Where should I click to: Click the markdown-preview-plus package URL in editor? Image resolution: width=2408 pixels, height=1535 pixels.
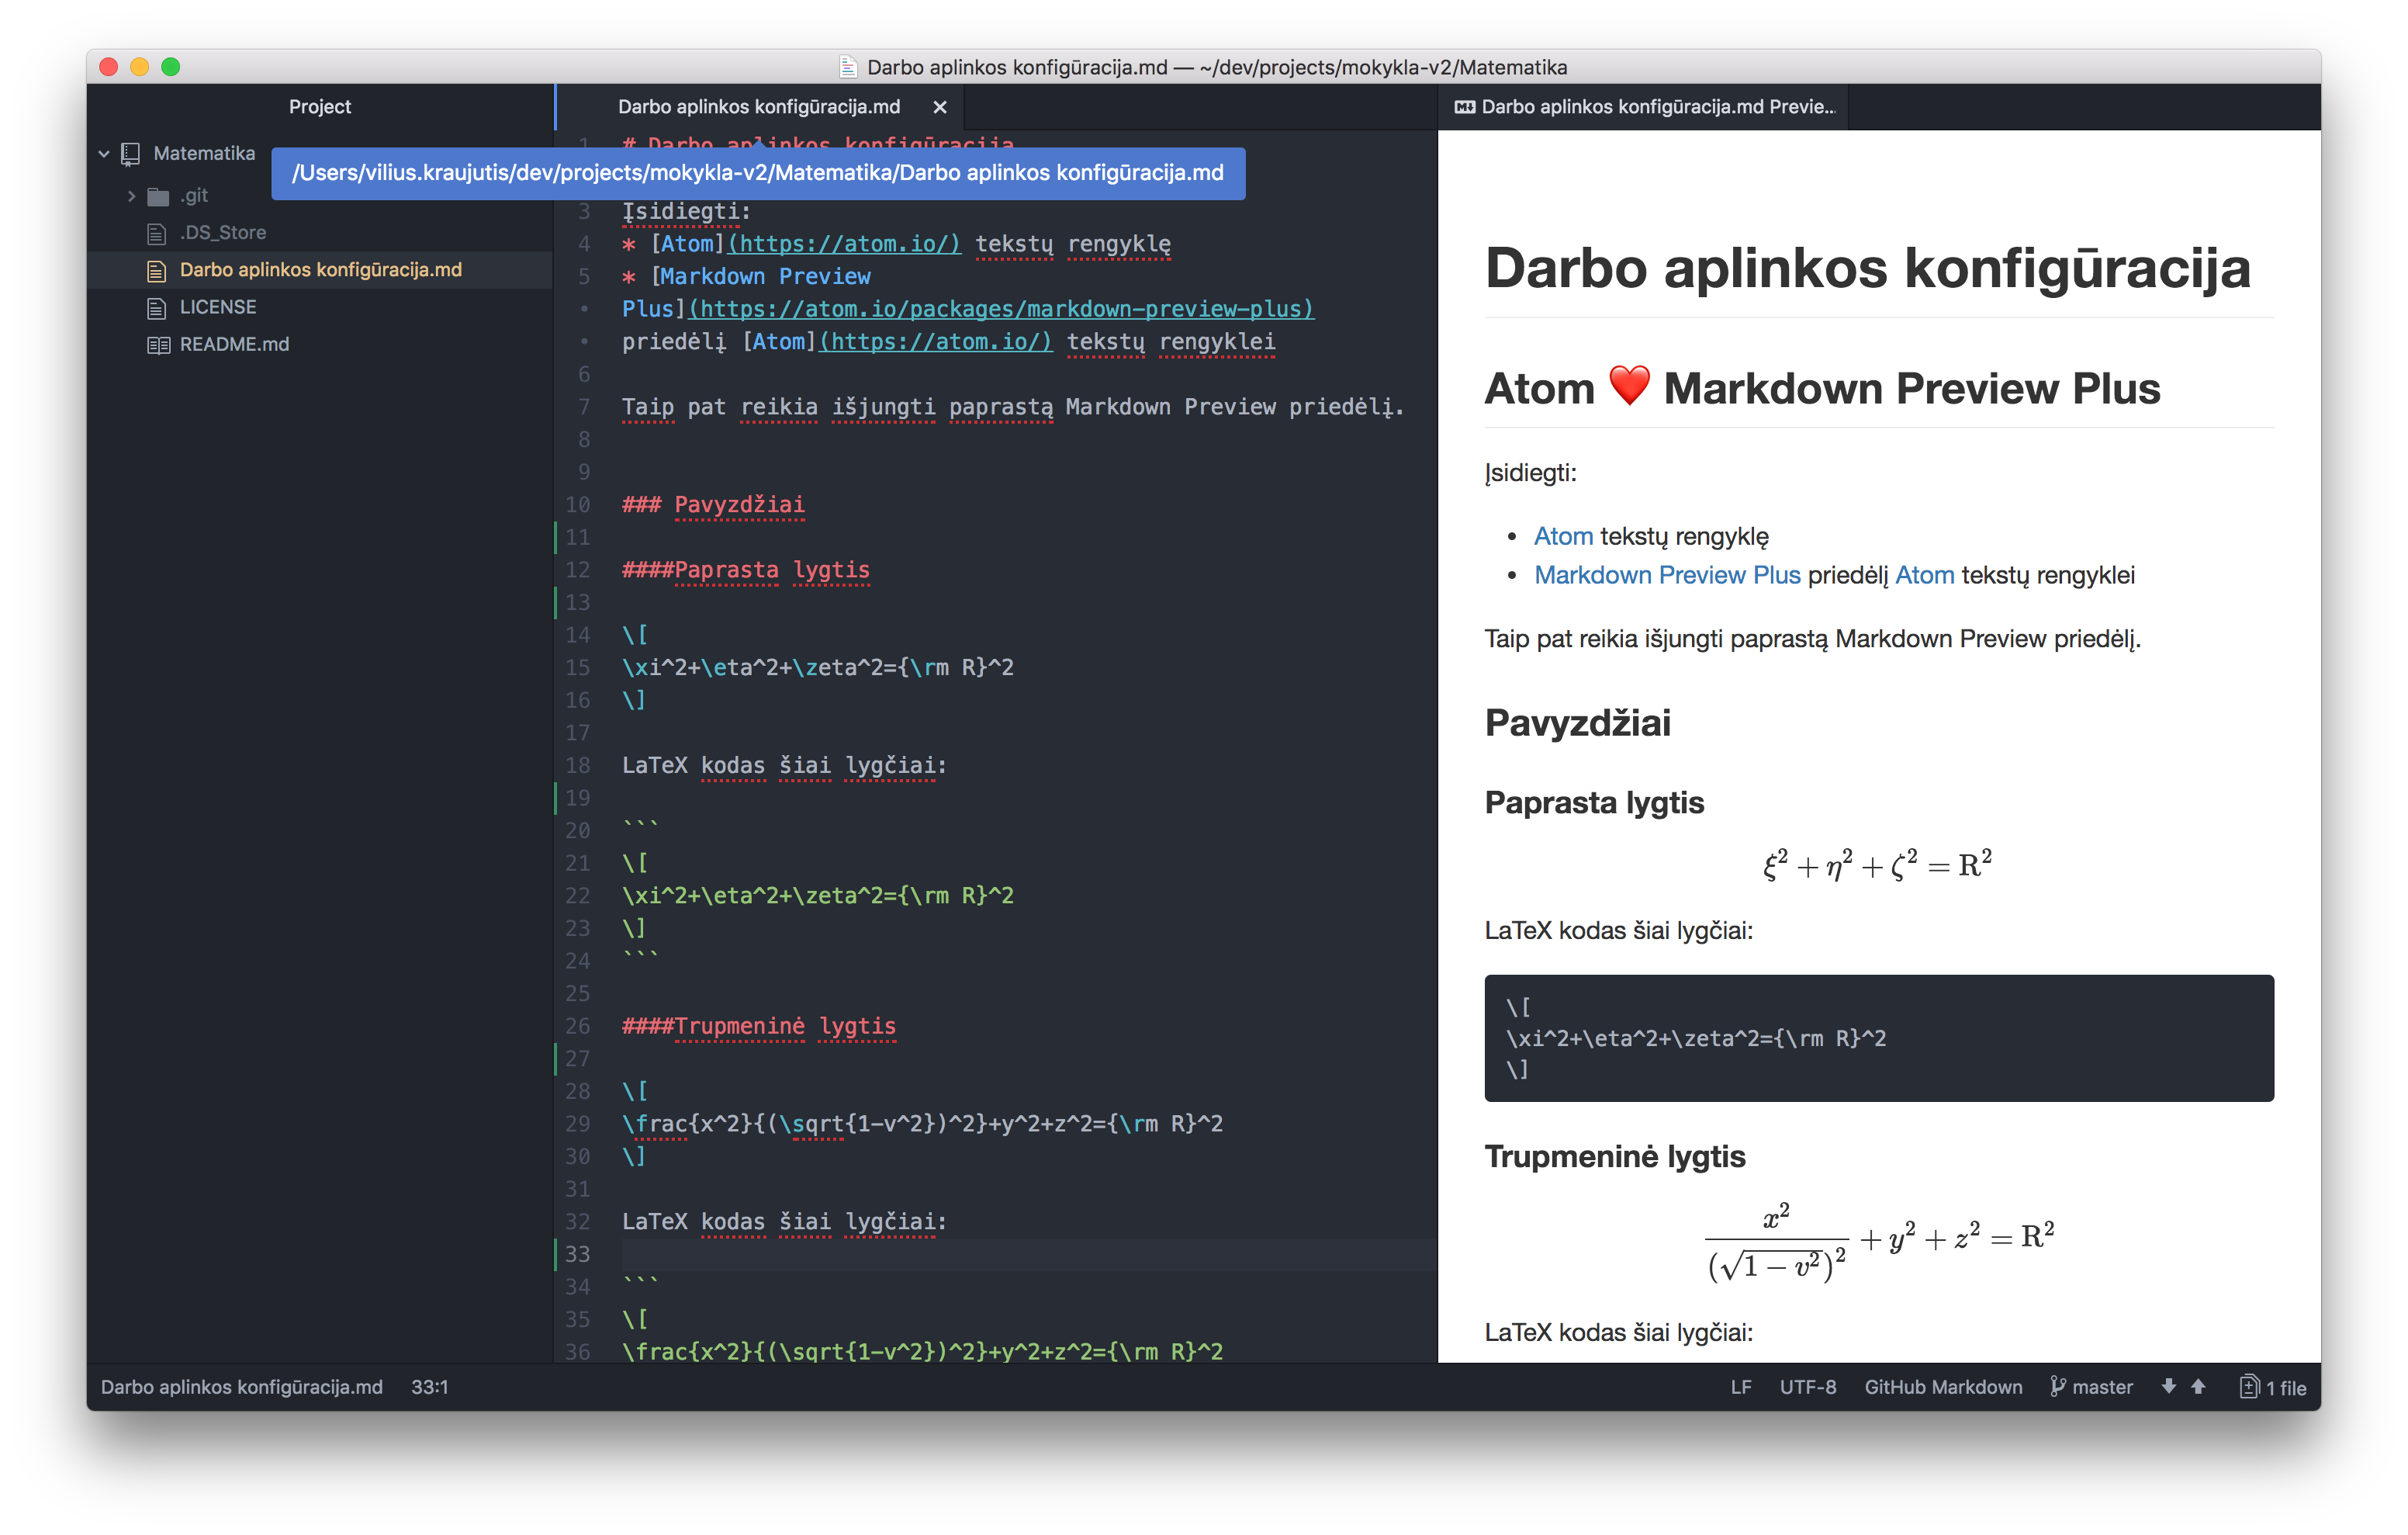click(1002, 309)
